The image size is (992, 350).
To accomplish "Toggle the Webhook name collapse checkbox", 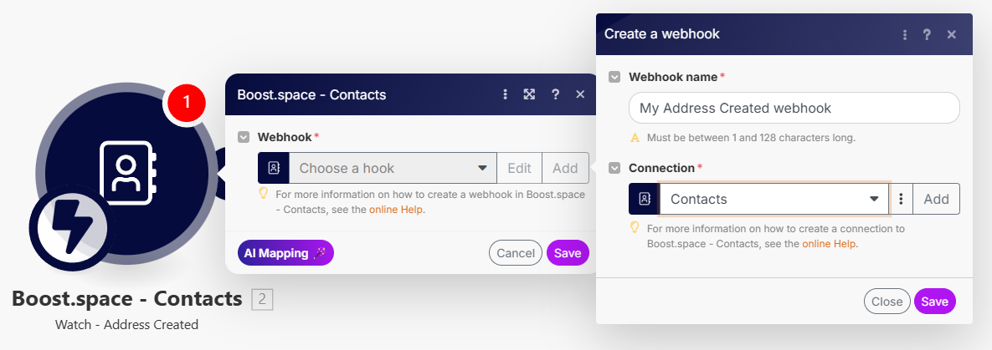I will coord(614,77).
